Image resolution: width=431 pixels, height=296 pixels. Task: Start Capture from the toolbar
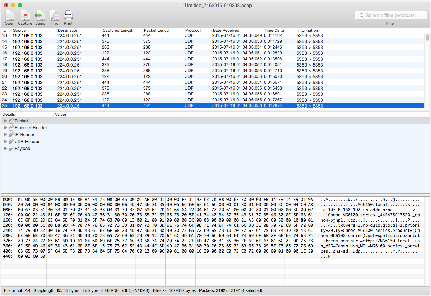25,16
